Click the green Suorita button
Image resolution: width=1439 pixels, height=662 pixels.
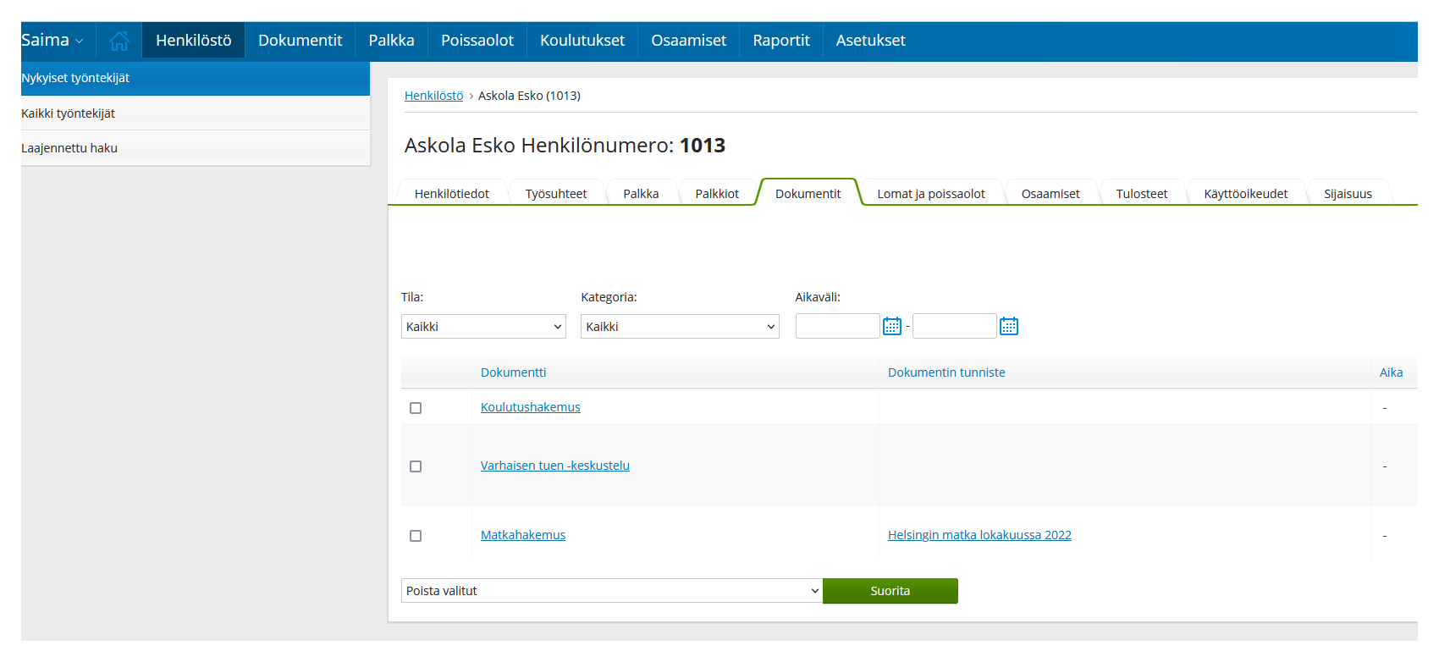(x=890, y=591)
